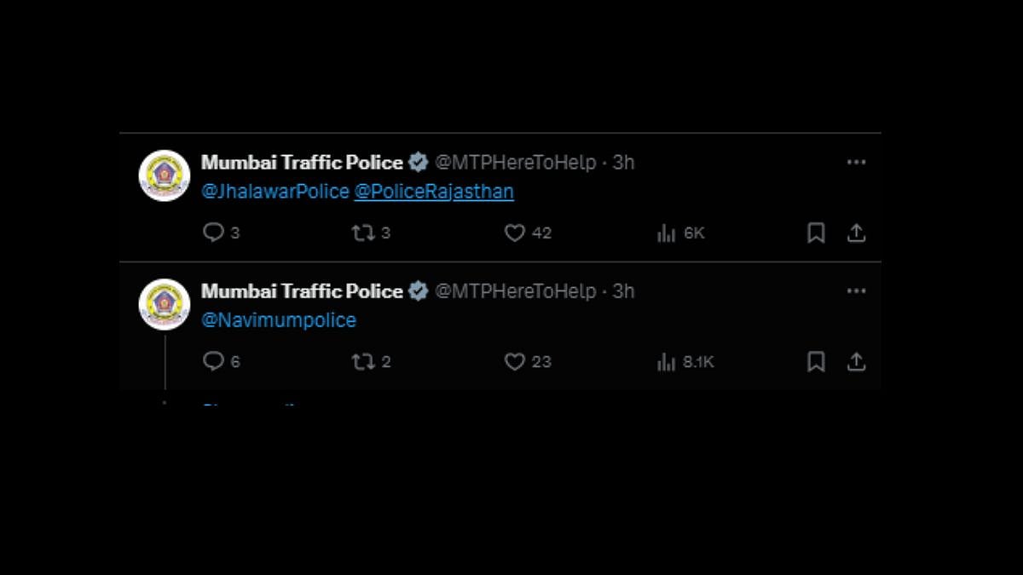View analytics of the 6K views tweet
1023x575 pixels.
coord(666,233)
